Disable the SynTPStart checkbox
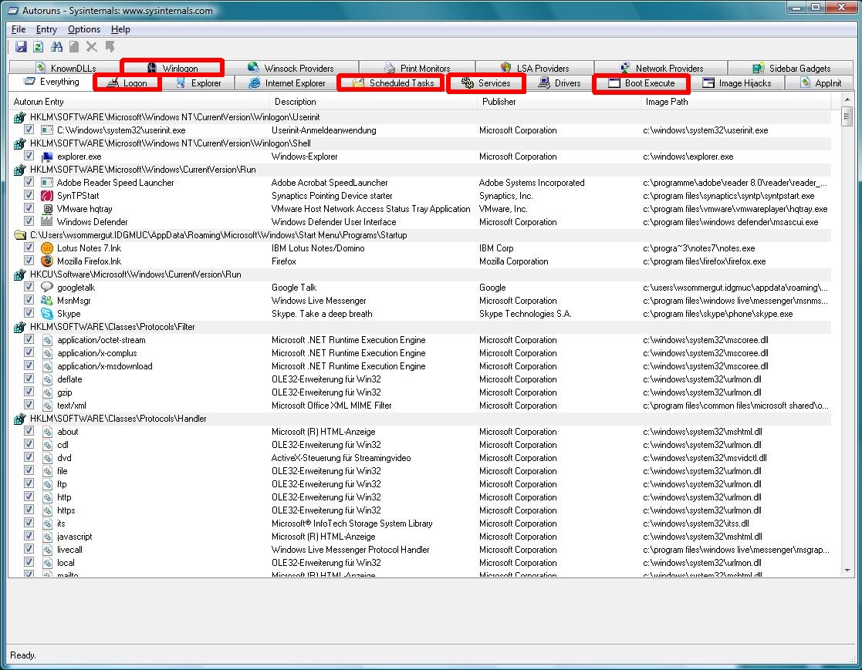This screenshot has width=862, height=670. pyautogui.click(x=29, y=195)
